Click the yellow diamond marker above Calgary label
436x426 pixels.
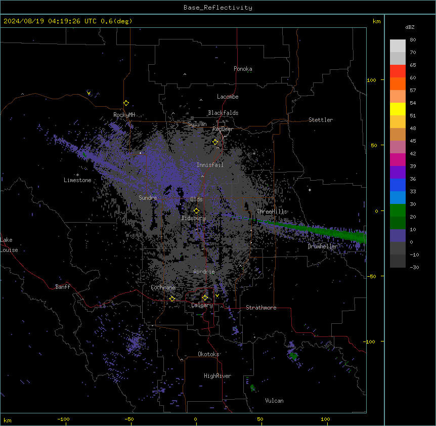205,298
